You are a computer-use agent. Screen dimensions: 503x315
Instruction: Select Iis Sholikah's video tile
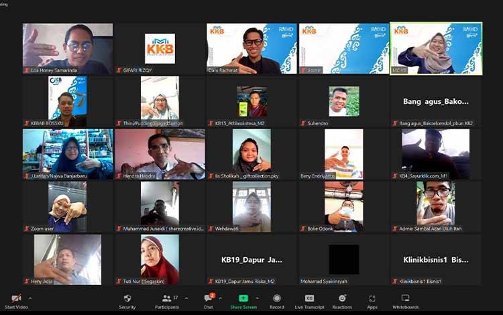click(251, 154)
